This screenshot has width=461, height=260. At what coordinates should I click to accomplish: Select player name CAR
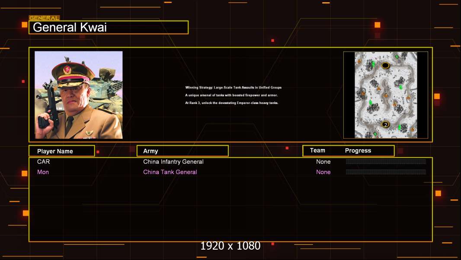point(44,162)
